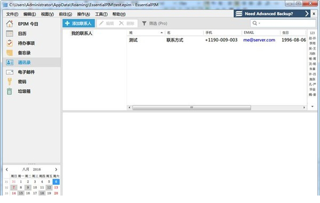Viewport: 320px width, 203px height.
Task: Click the horizontal scrollbar left arrow
Action: 129,107
